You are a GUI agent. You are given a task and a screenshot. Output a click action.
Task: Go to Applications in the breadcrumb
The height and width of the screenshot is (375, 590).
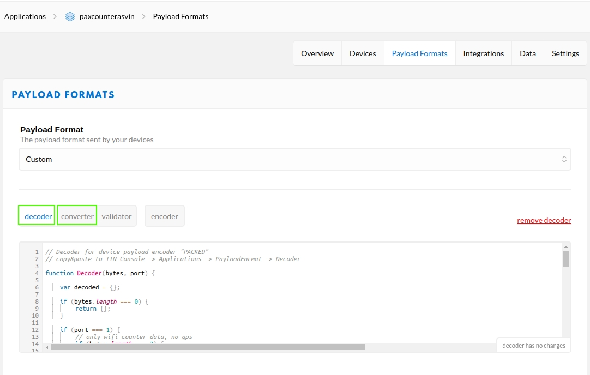click(25, 16)
